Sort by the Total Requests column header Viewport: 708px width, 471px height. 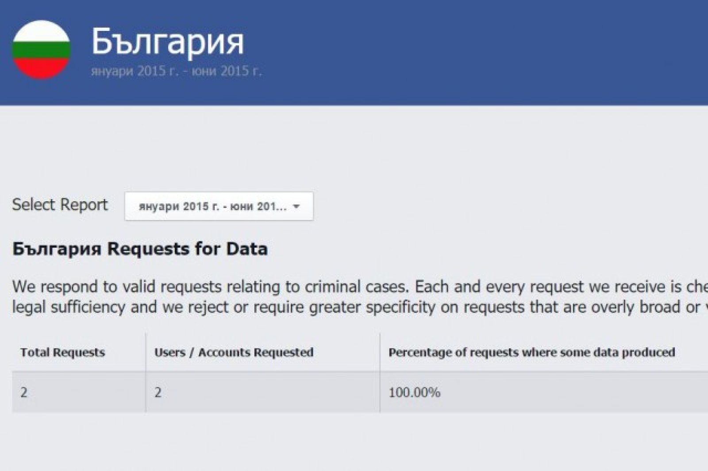pyautogui.click(x=62, y=352)
